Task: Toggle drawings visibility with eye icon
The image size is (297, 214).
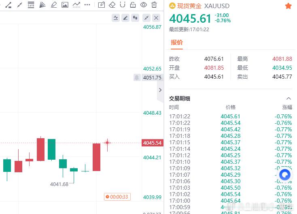Action: tap(143, 5)
